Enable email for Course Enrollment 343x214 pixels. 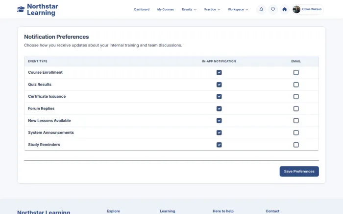296,72
